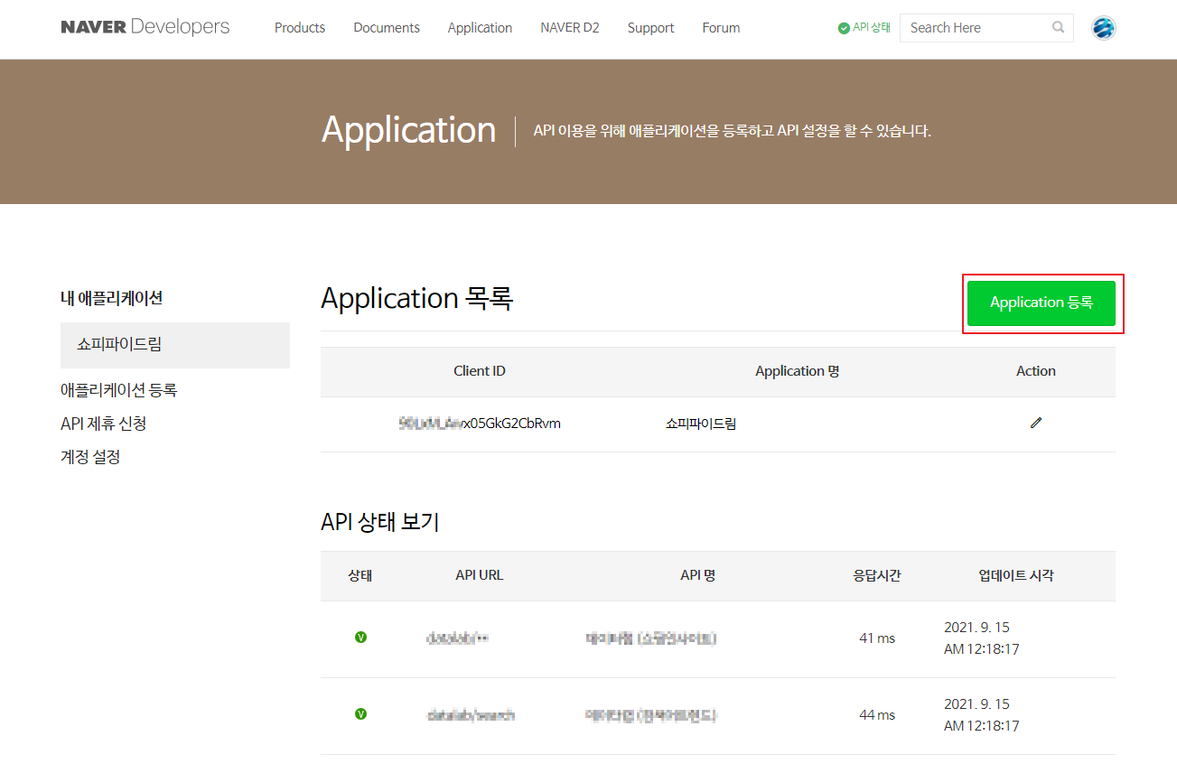Open the Documents menu

click(387, 28)
